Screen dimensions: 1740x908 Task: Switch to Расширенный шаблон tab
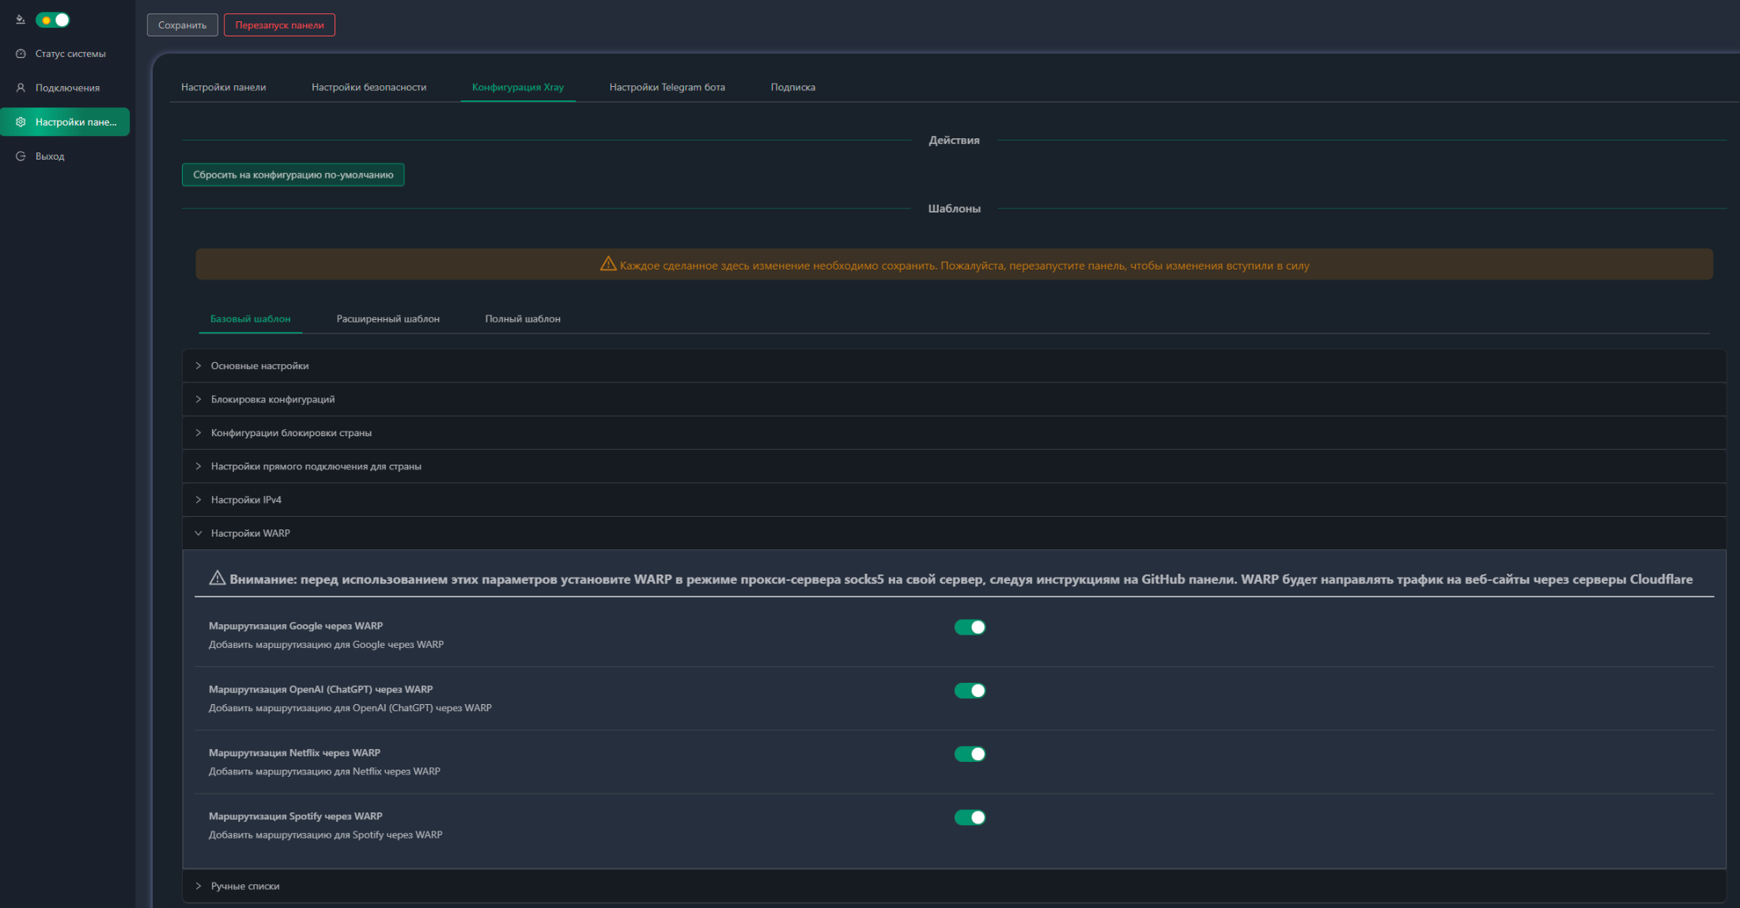(388, 318)
